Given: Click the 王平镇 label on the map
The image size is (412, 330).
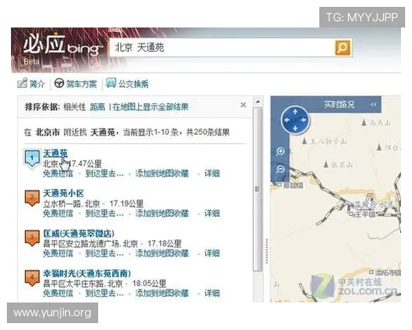Looking at the screenshot, I should [x=365, y=214].
